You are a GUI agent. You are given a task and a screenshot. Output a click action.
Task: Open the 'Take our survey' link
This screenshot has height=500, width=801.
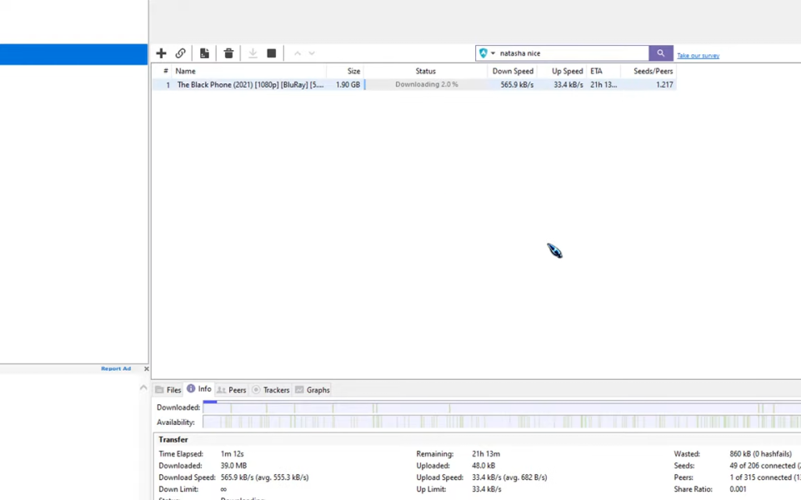click(x=698, y=55)
